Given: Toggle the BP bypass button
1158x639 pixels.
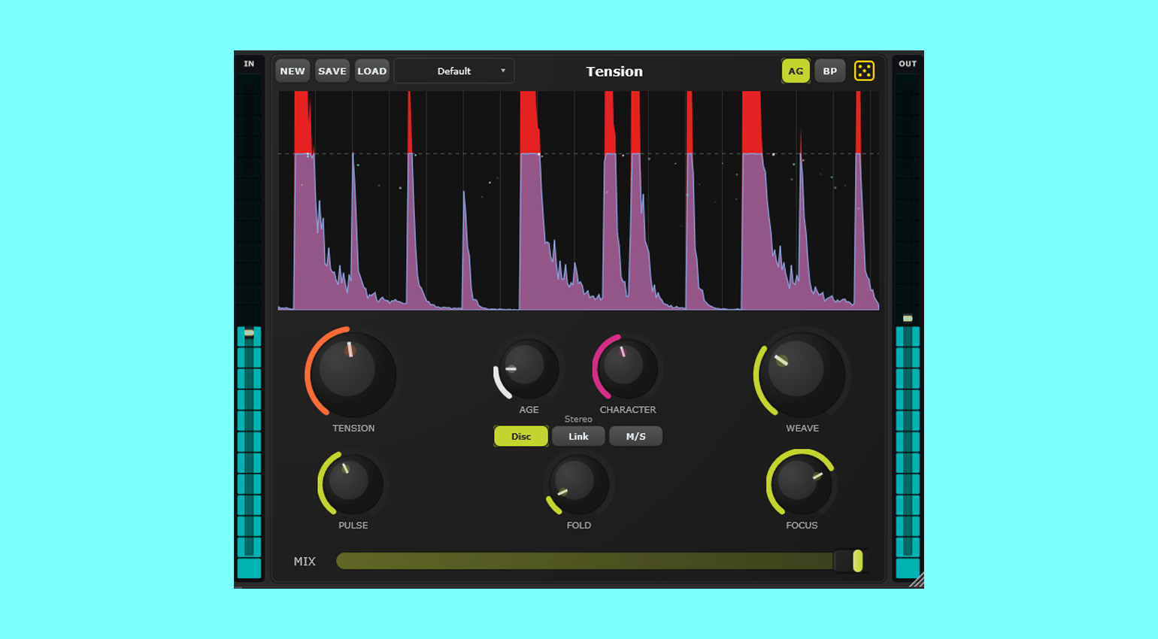Looking at the screenshot, I should coord(829,71).
